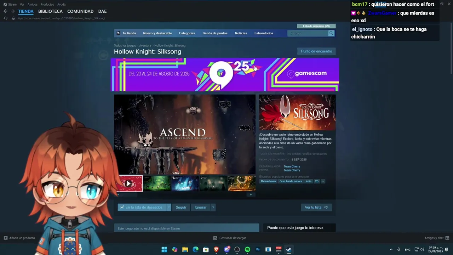Image resolution: width=453 pixels, height=255 pixels.
Task: Open Microsoft Edge from taskbar
Action: pos(195,250)
